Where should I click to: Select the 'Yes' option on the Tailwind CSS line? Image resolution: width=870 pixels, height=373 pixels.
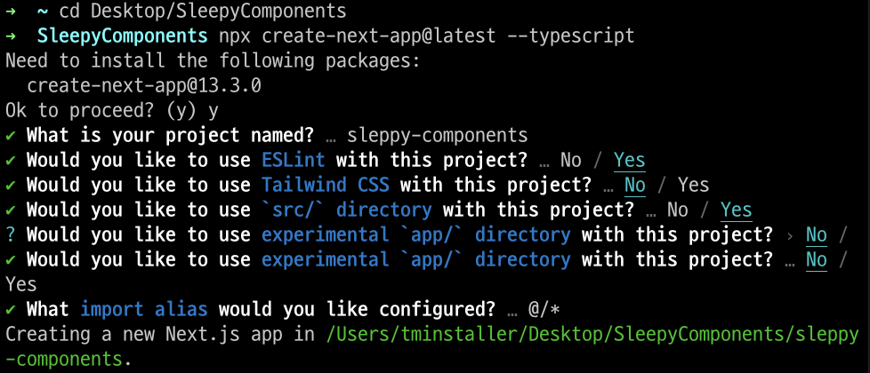pos(694,185)
